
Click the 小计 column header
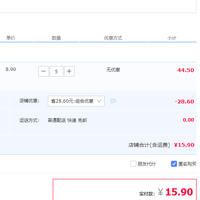tap(172, 38)
